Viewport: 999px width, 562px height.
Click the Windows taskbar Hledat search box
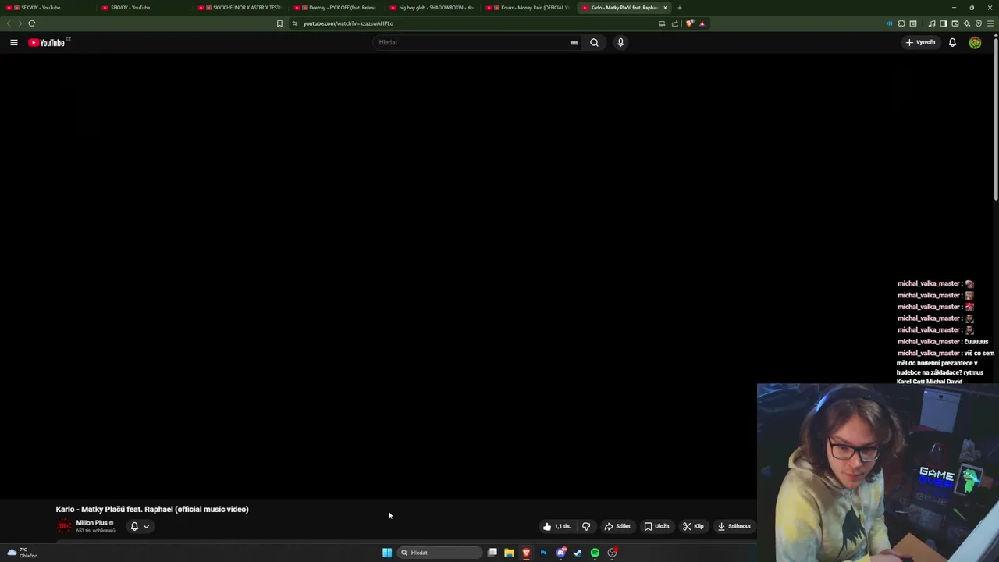(439, 553)
